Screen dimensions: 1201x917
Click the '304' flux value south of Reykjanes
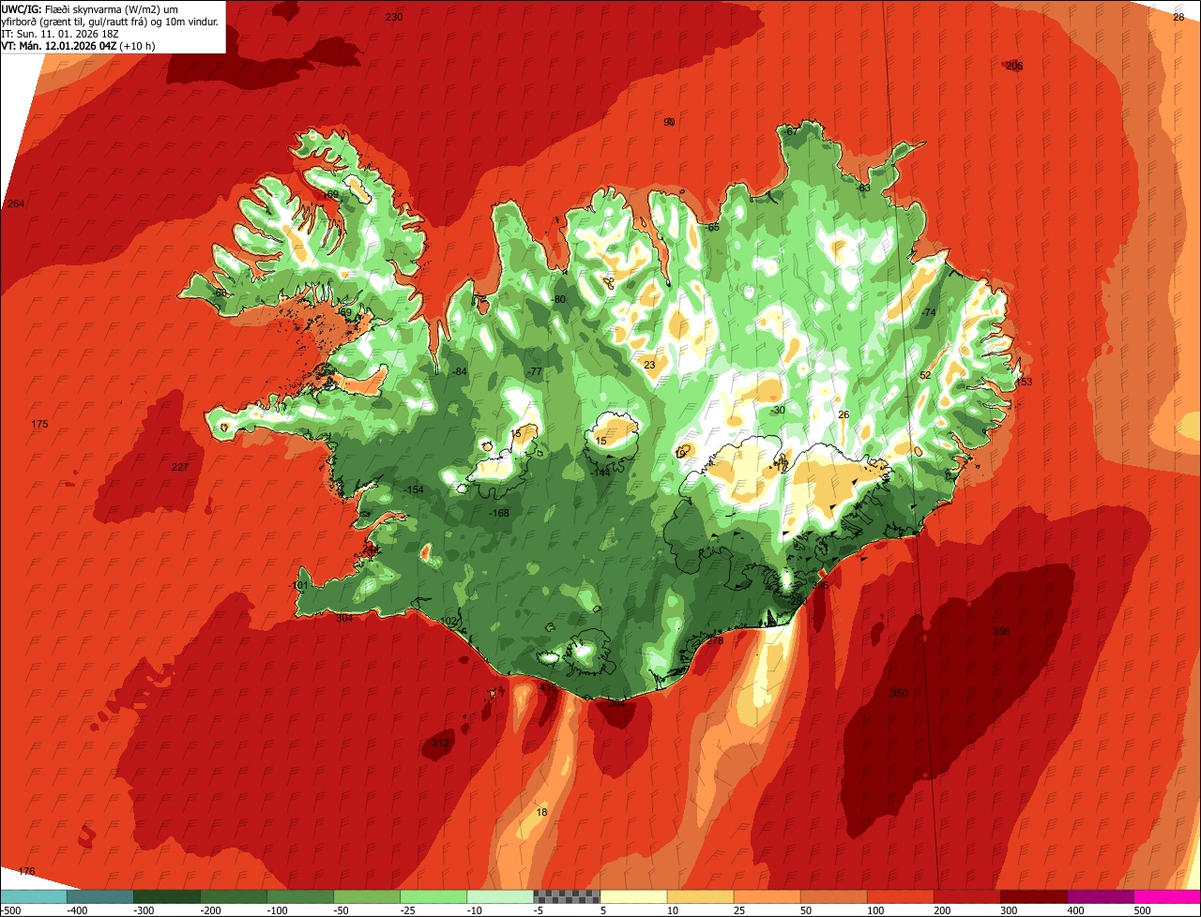pyautogui.click(x=344, y=618)
